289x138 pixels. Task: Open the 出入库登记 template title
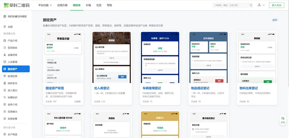[x=102, y=88]
